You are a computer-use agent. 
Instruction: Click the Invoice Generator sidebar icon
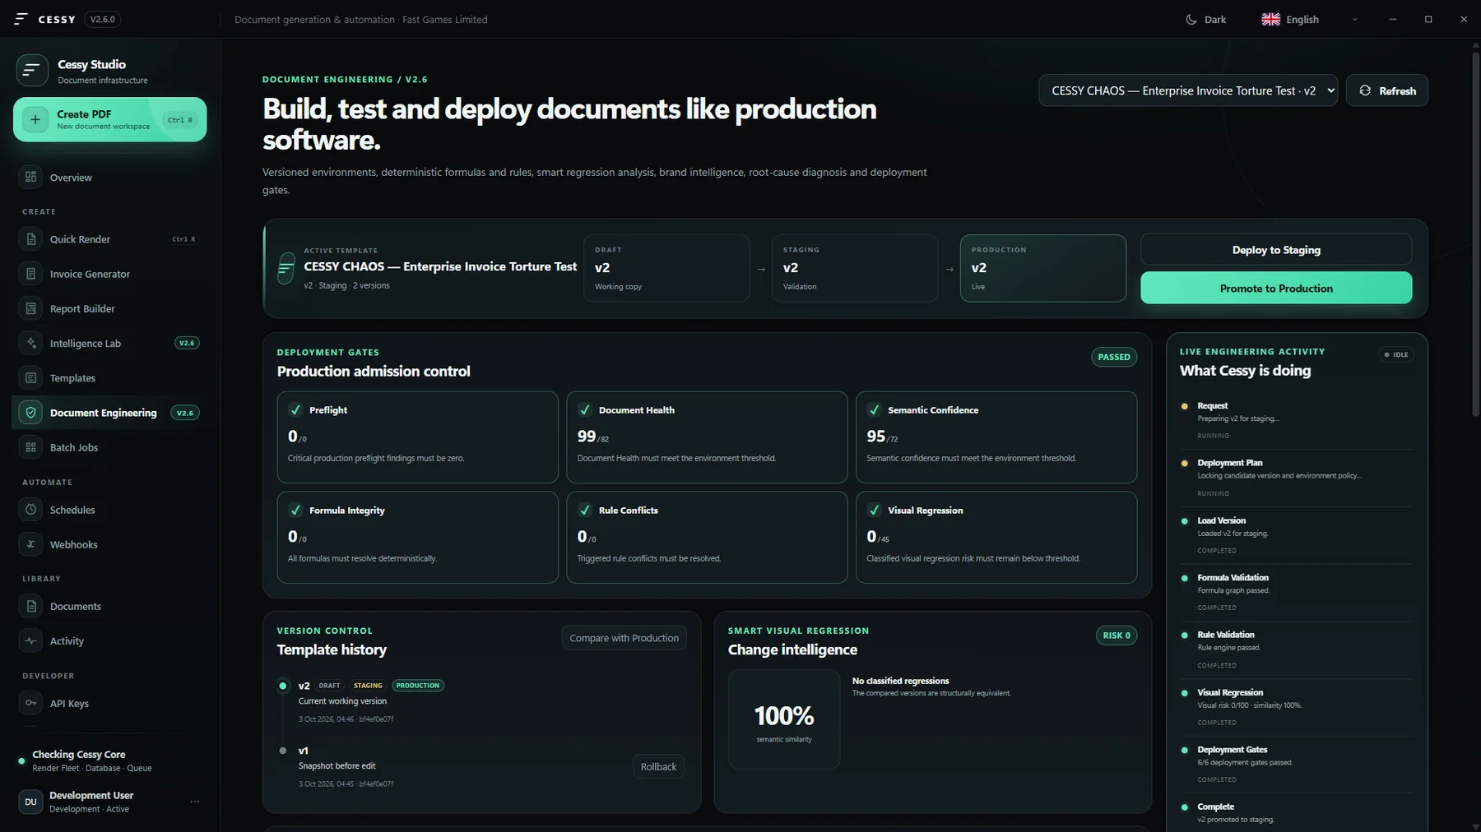pyautogui.click(x=31, y=274)
